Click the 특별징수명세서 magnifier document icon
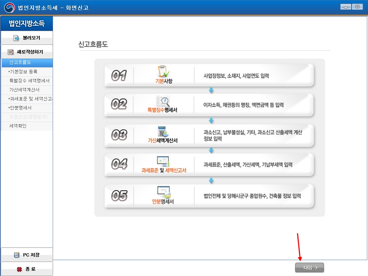This screenshot has height=276, width=368. (x=163, y=101)
